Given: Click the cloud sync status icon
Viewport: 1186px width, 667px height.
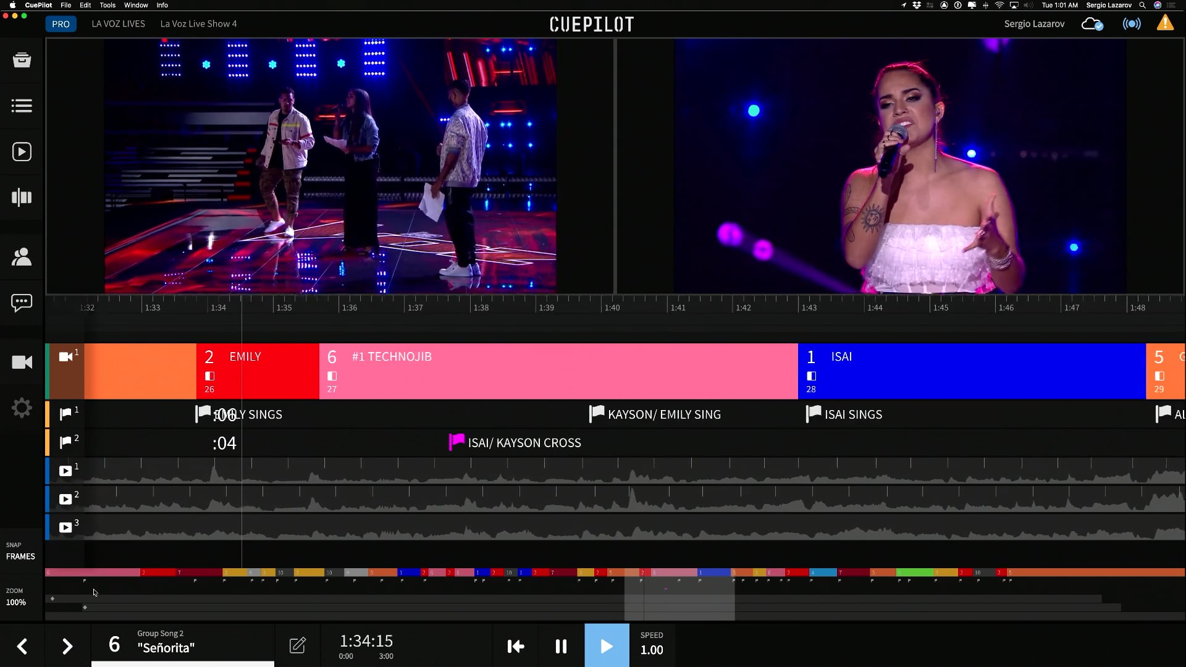Looking at the screenshot, I should tap(1092, 24).
